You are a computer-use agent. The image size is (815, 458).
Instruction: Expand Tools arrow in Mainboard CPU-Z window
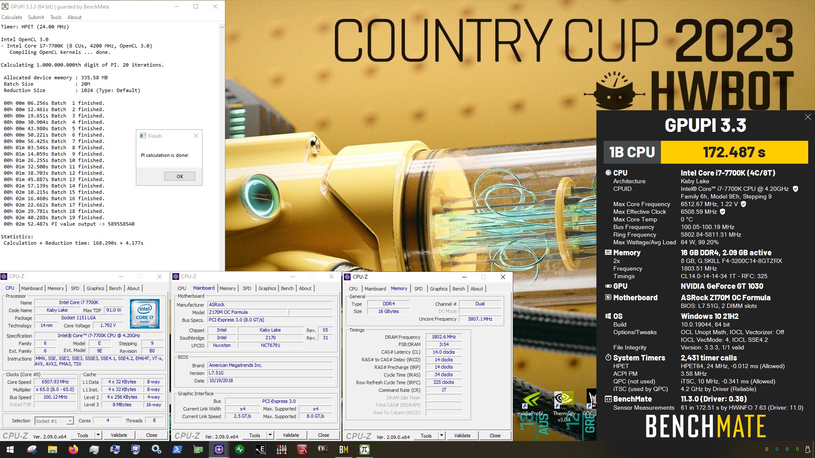[x=270, y=435]
